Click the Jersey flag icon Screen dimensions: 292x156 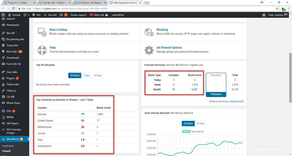(83, 133)
